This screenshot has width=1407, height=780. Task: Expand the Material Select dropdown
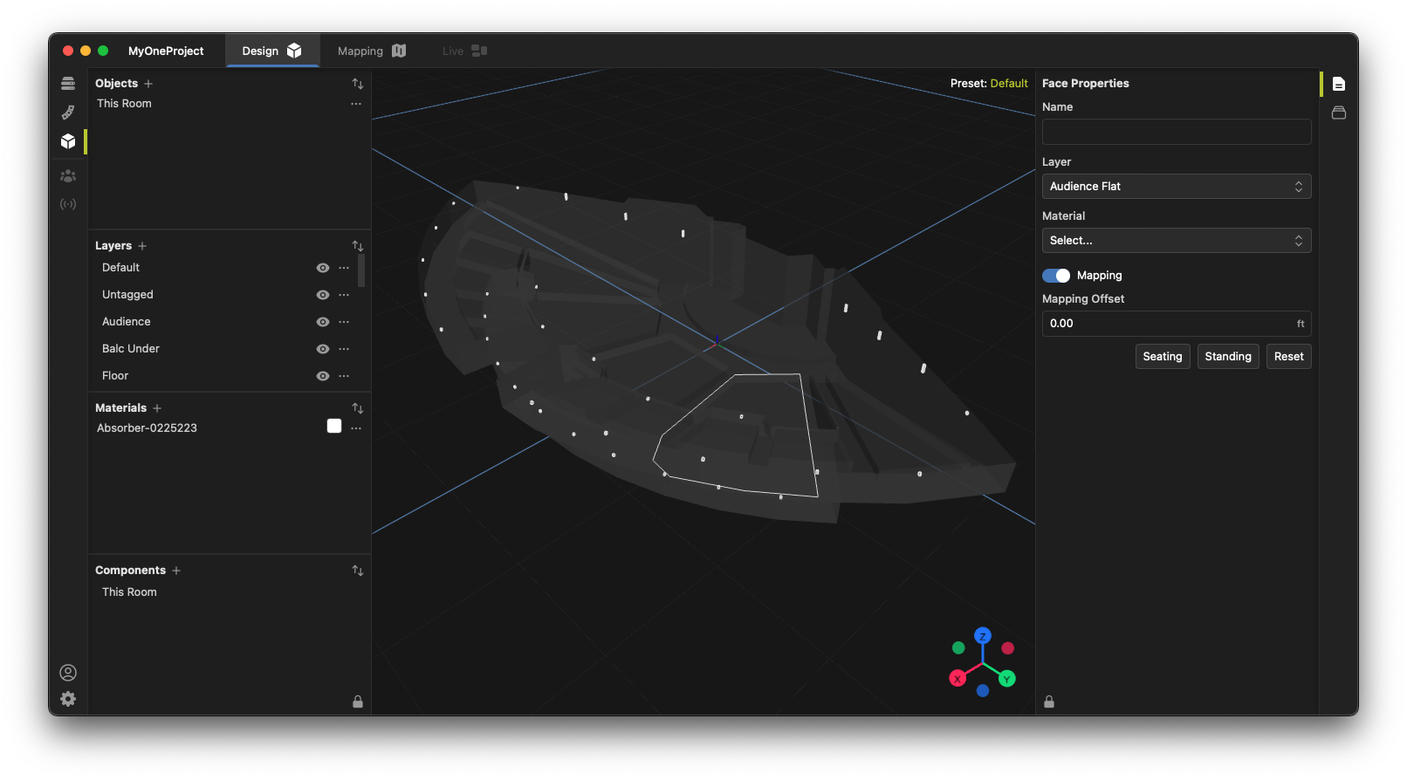pos(1176,241)
